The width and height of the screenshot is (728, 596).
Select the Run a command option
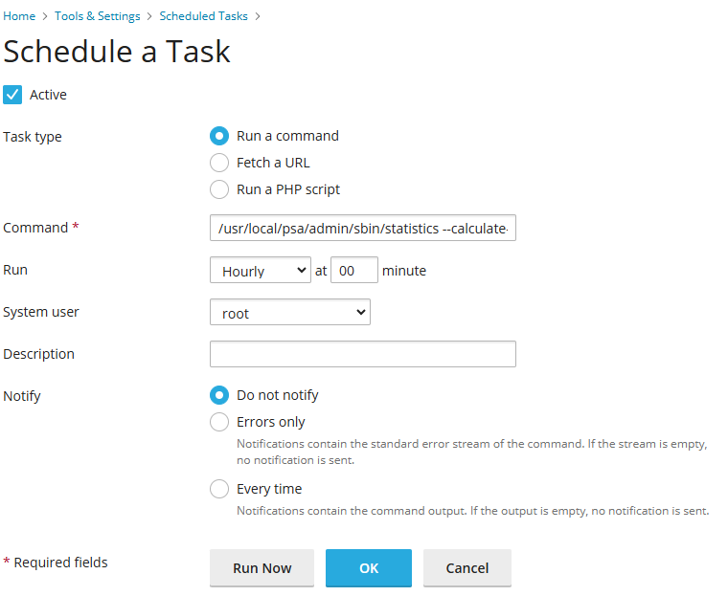[x=219, y=136]
